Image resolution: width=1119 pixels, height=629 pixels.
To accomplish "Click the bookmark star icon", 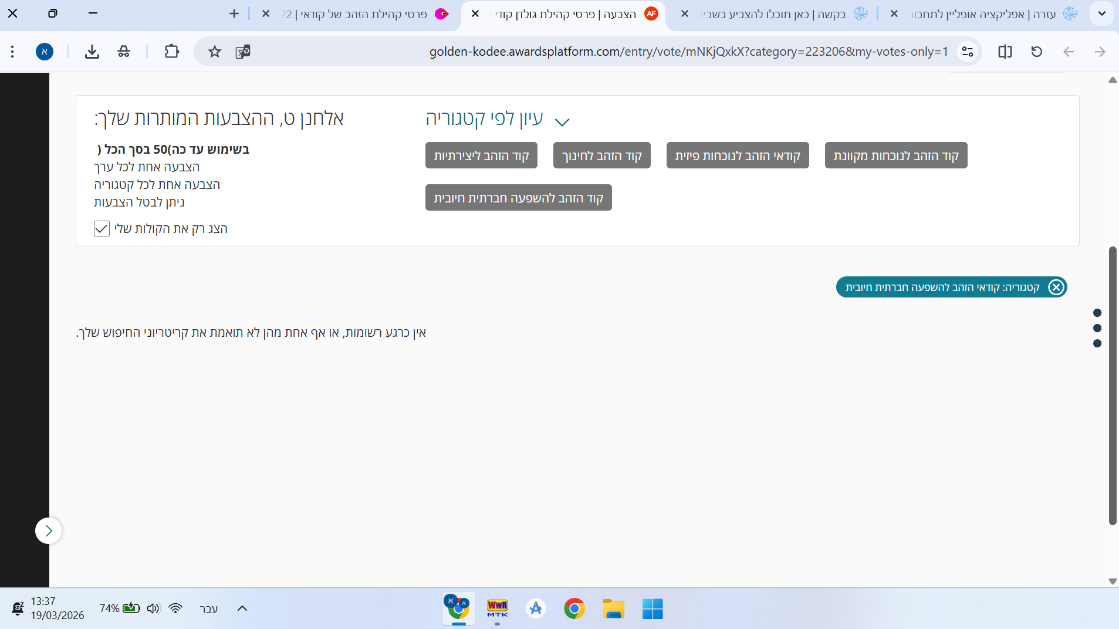I will coord(215,52).
